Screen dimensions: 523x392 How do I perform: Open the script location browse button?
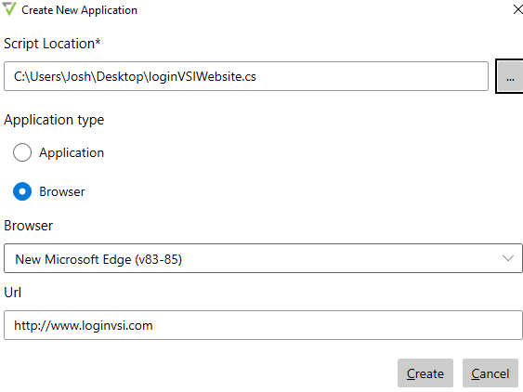[x=509, y=76]
